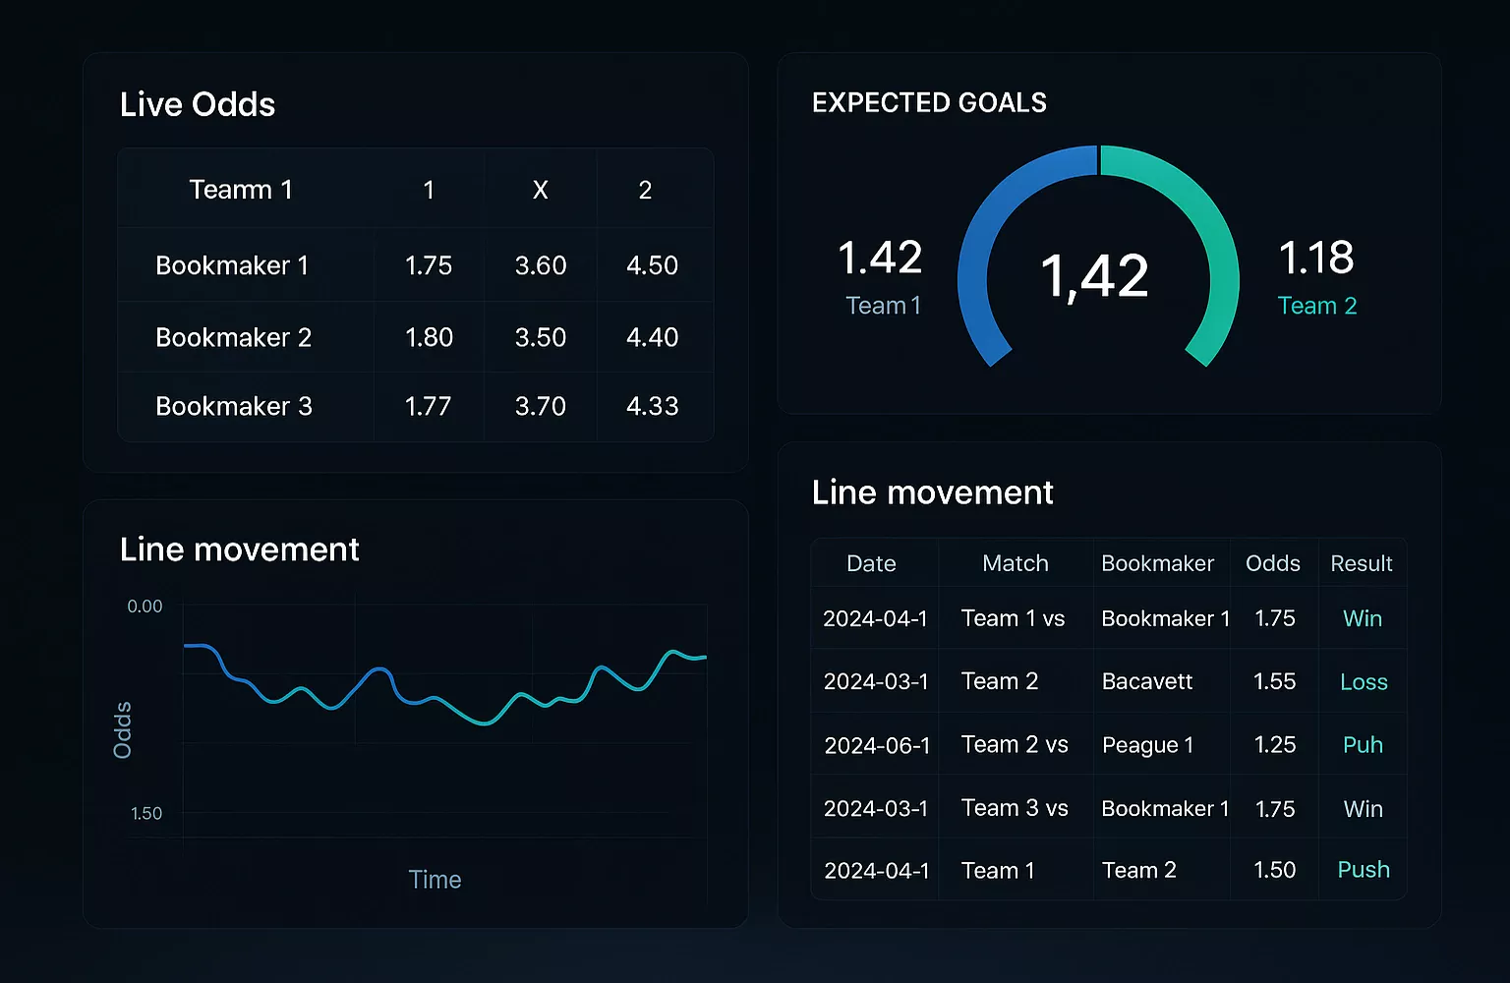Click the 1,42 value in gauge center

tap(1094, 276)
